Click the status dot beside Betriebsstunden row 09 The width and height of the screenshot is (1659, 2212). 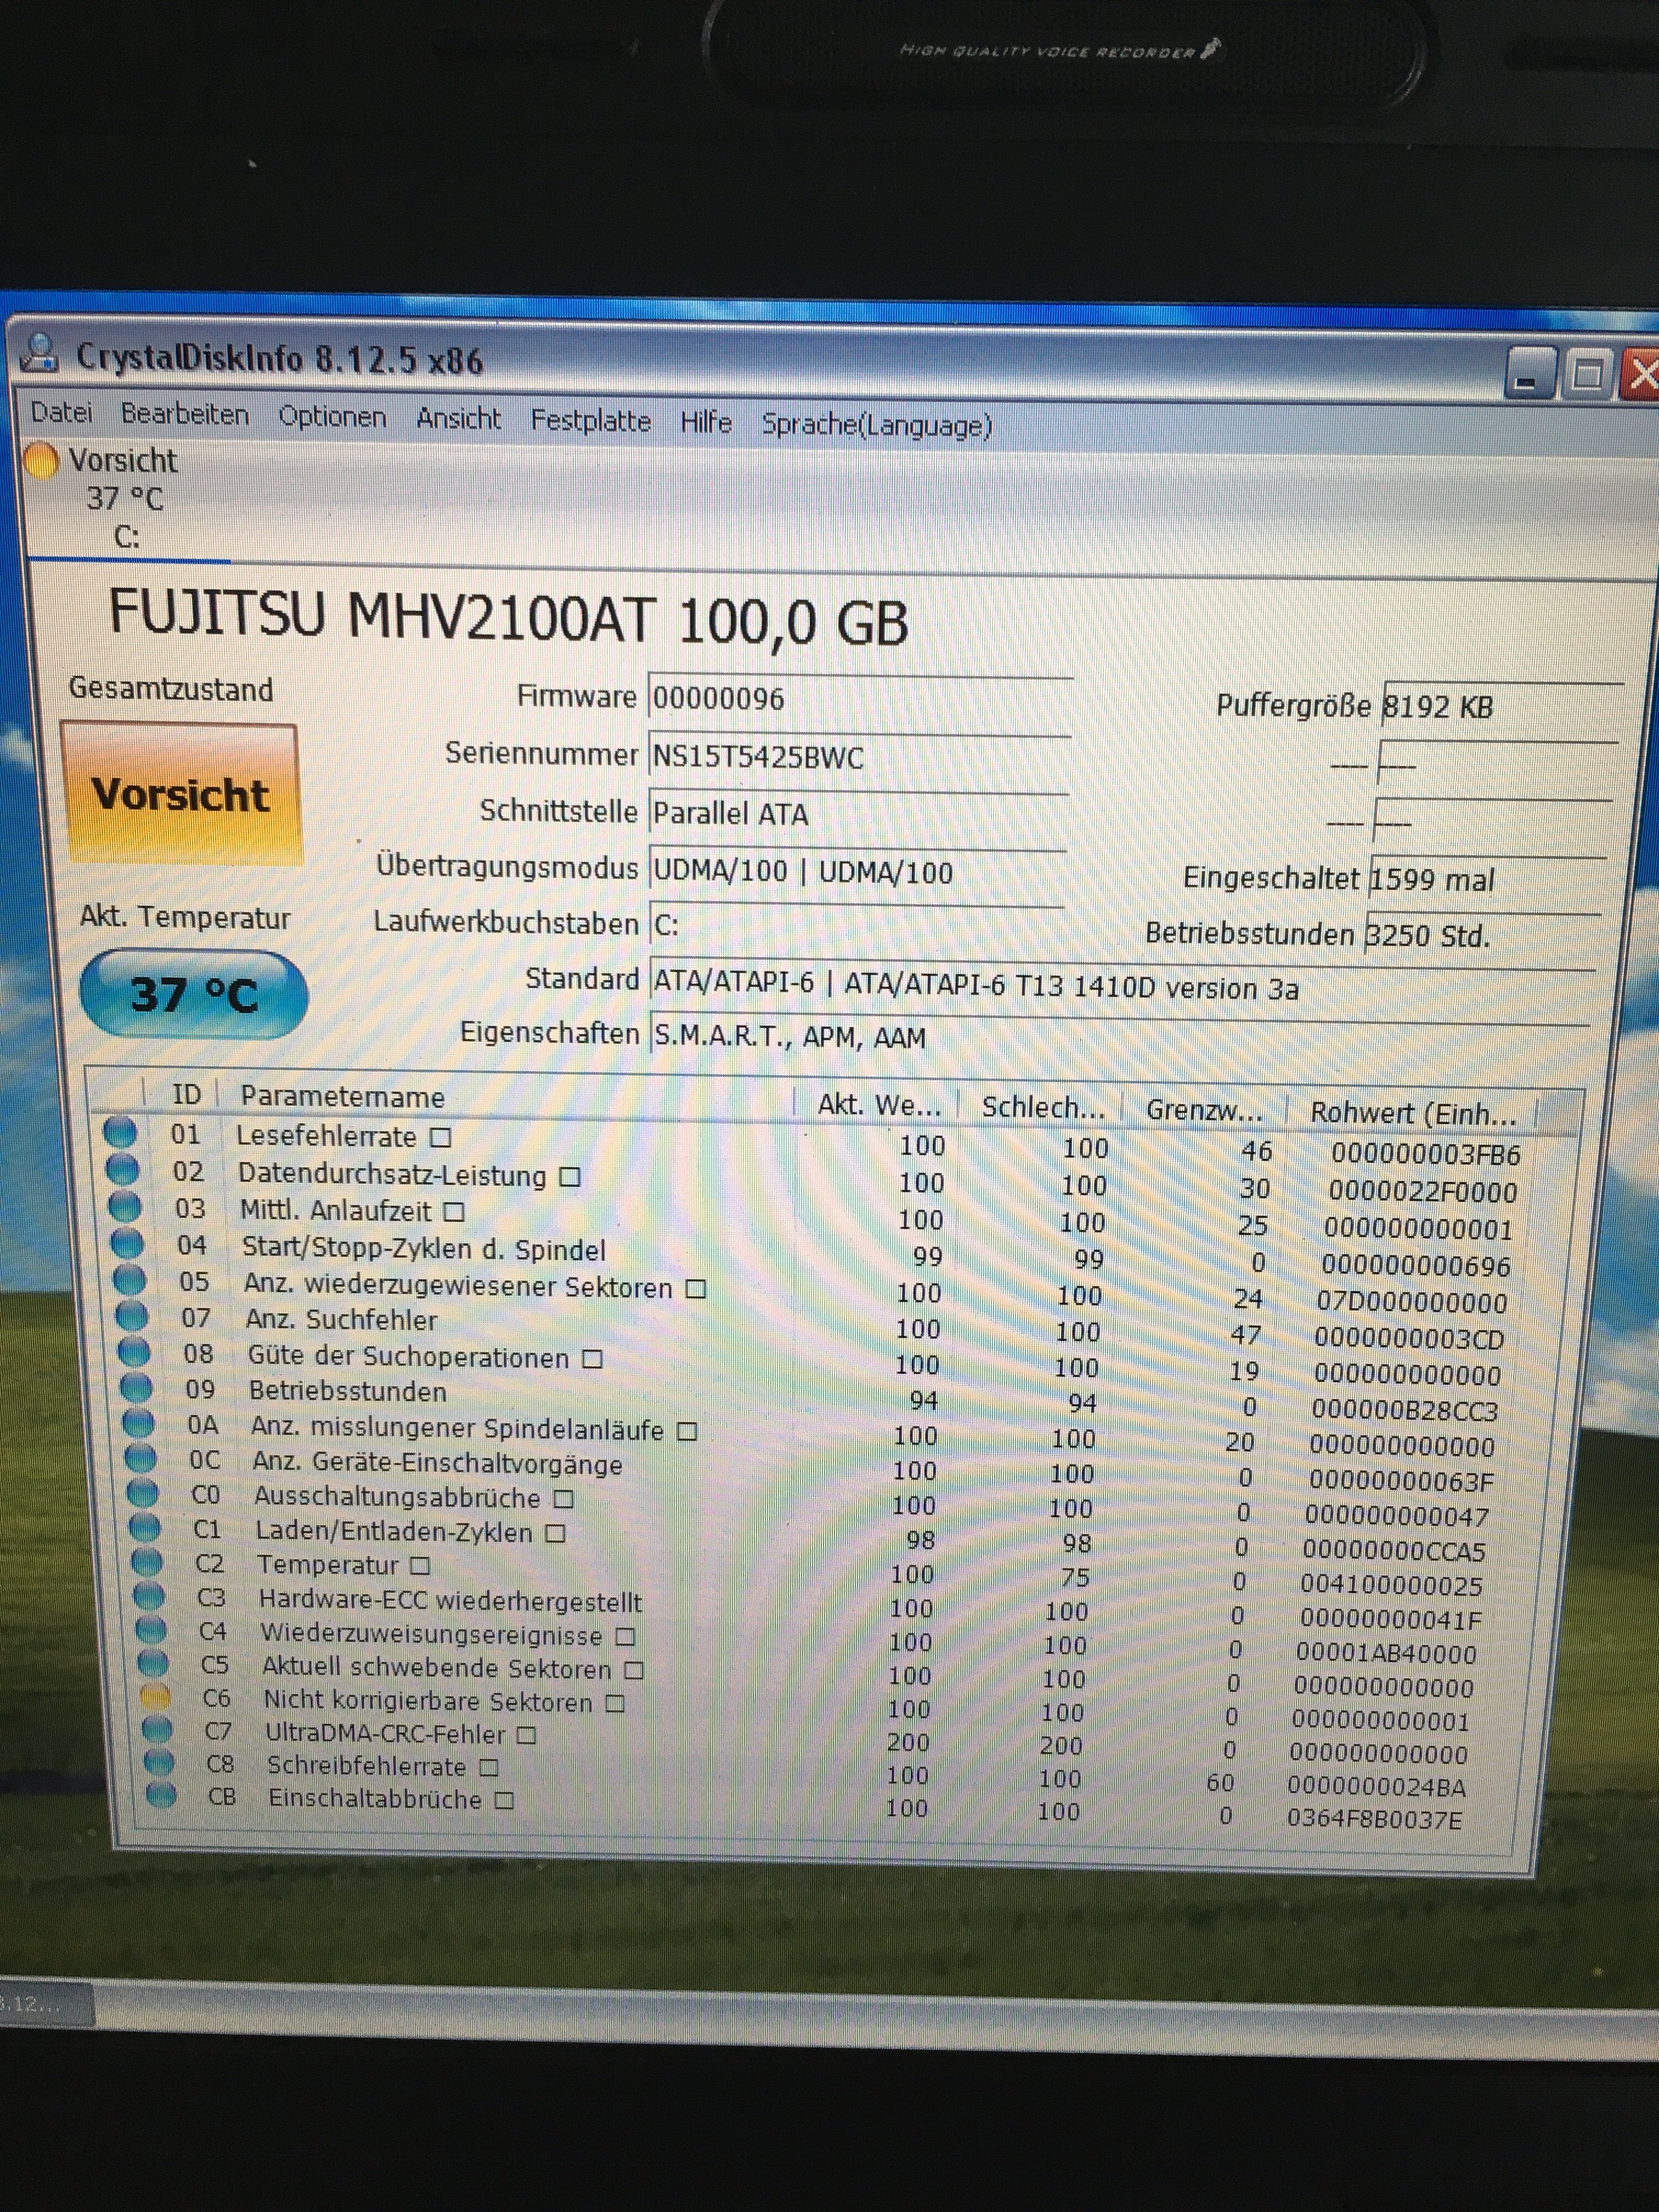click(x=135, y=1388)
